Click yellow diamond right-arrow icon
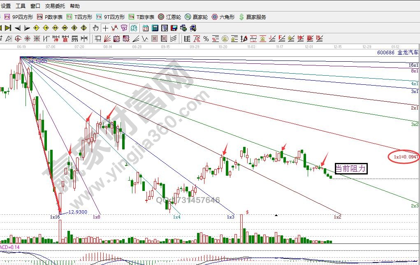Viewport: 420px width, 265px height. [x=46, y=28]
